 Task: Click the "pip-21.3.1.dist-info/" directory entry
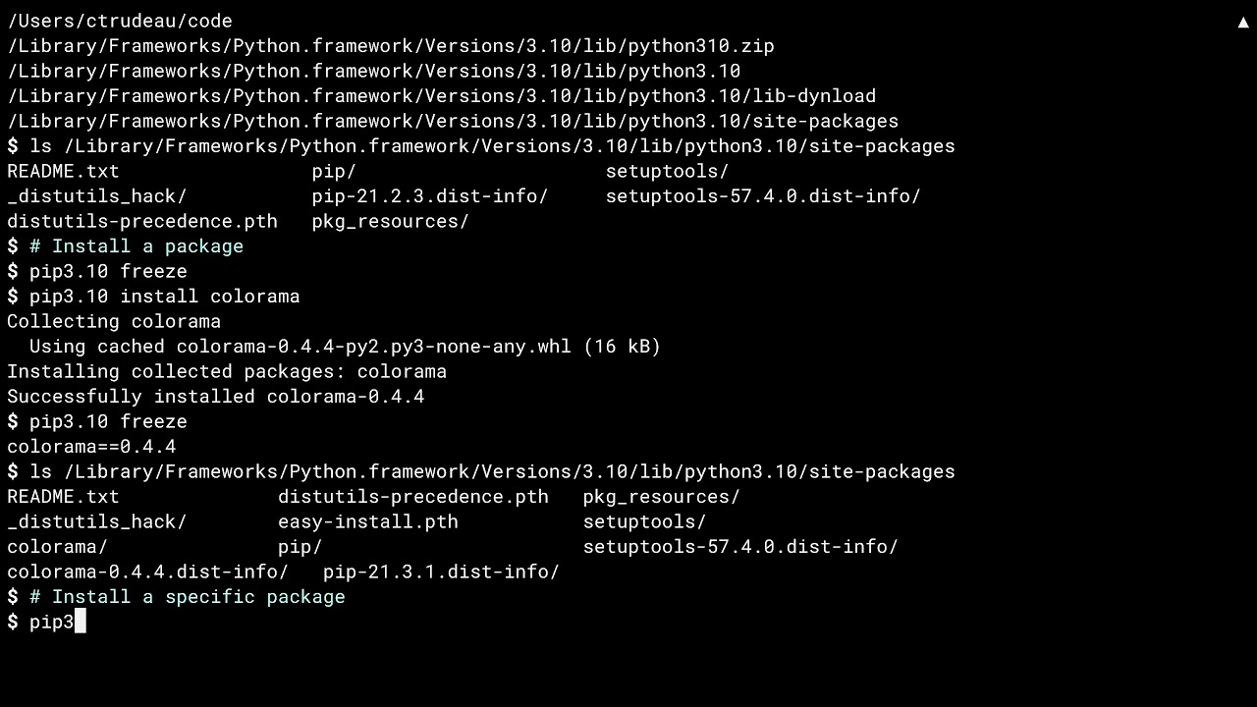point(441,571)
